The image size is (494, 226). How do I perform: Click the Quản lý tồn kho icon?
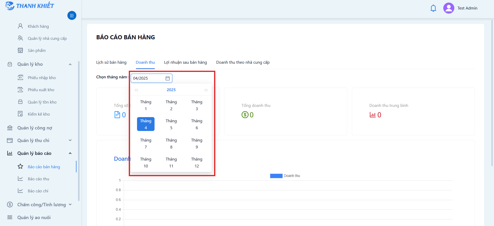pos(20,102)
